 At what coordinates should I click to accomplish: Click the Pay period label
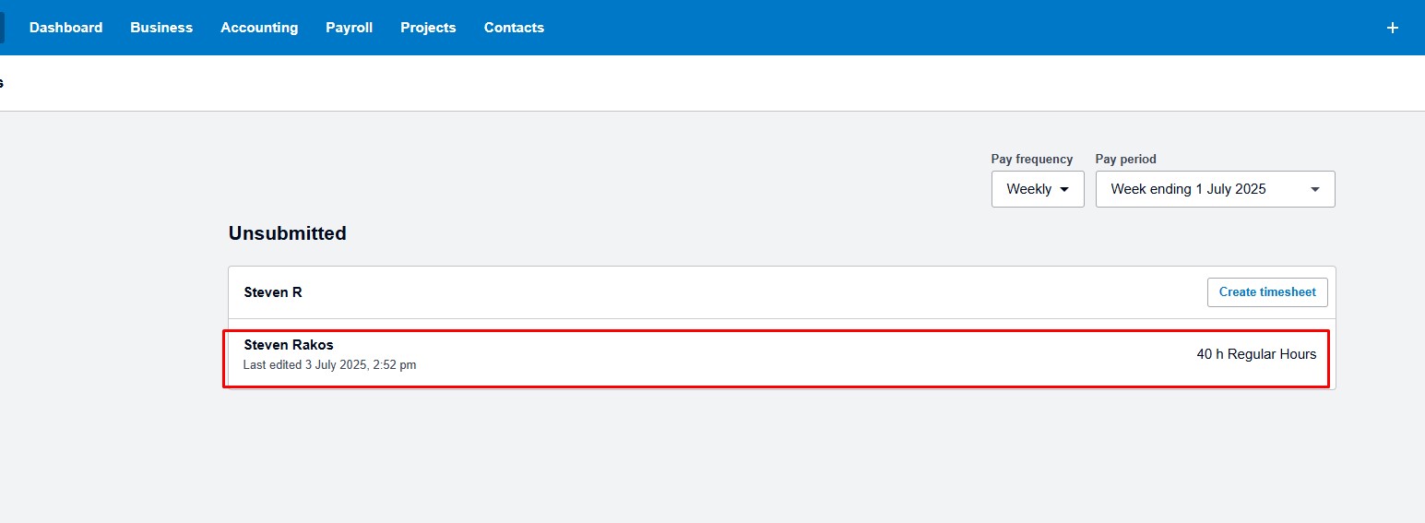tap(1125, 159)
